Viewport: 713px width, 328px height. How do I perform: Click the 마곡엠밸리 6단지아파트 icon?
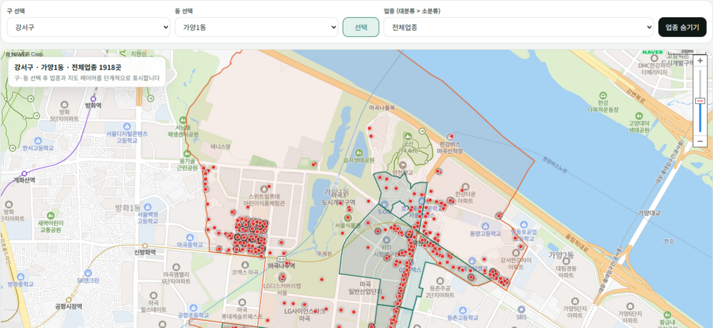point(176,267)
